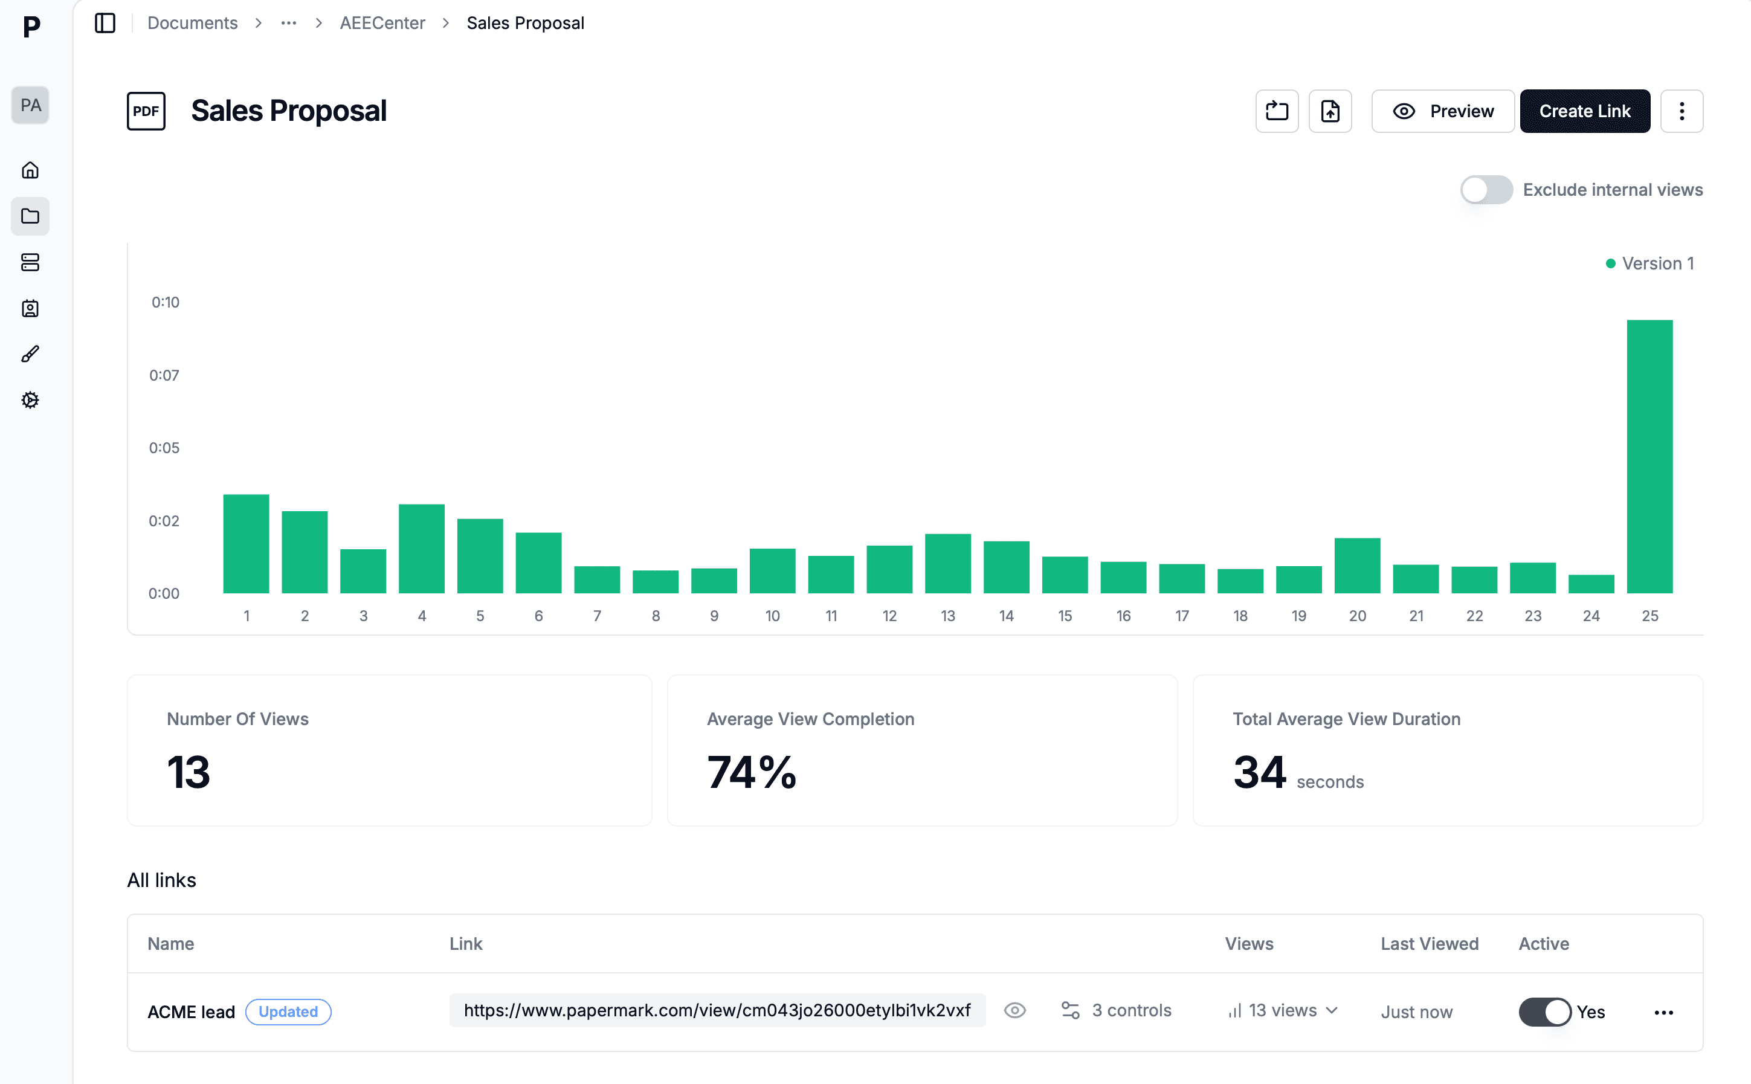Open the Visitors/Contacts section in sidebar
The image size is (1751, 1084).
30,308
